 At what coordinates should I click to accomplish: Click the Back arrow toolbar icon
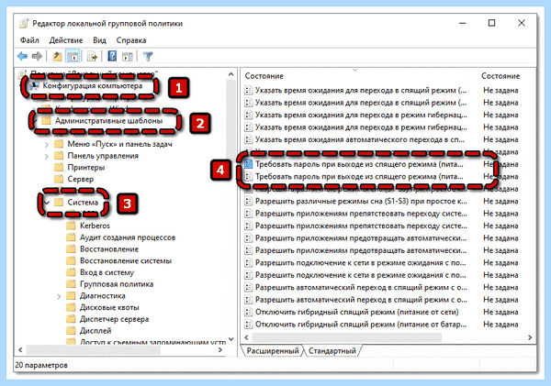(x=22, y=56)
